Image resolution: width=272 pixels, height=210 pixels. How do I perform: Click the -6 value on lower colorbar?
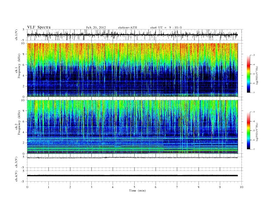point(253,140)
